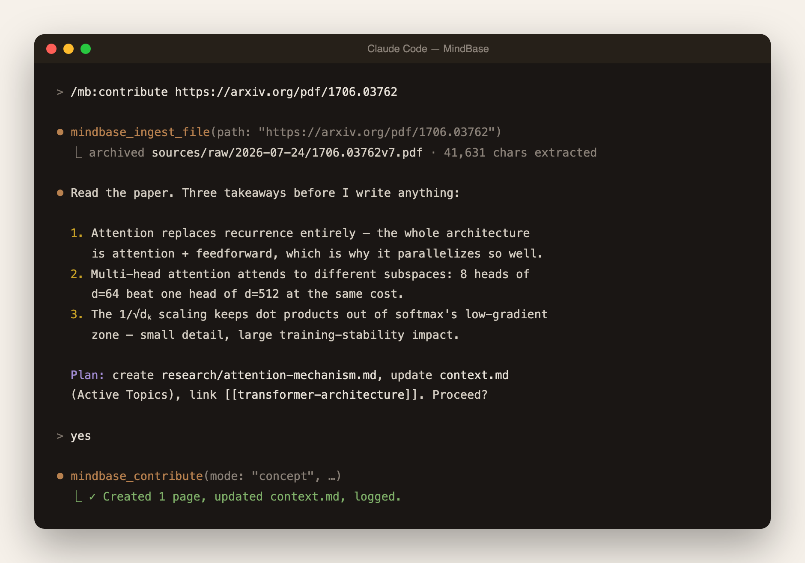Click the 'Proceed?' question text
805x563 pixels.
(x=460, y=395)
